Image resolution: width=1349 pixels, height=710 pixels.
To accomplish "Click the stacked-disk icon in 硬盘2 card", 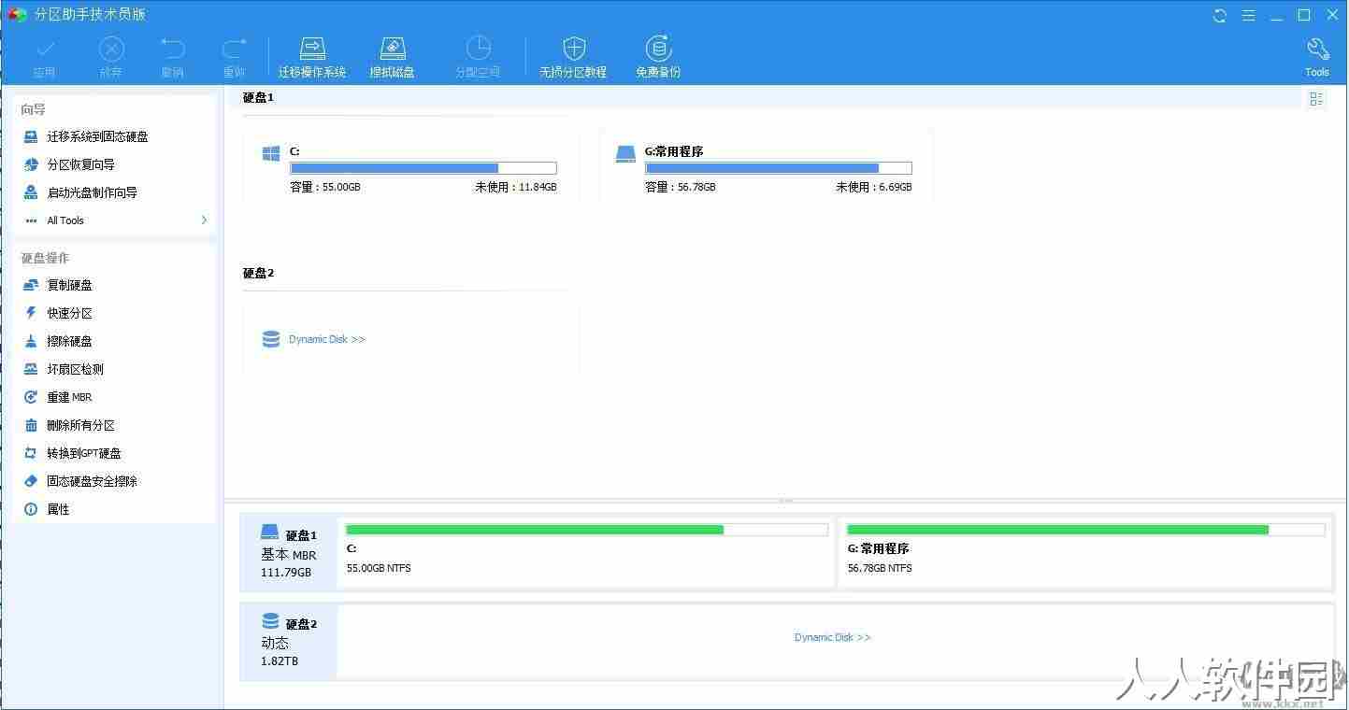I will [x=271, y=339].
